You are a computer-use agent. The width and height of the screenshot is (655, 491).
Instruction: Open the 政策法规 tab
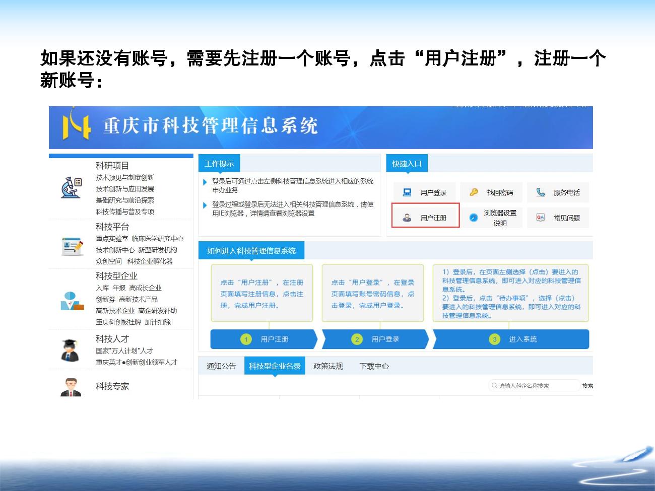[328, 366]
